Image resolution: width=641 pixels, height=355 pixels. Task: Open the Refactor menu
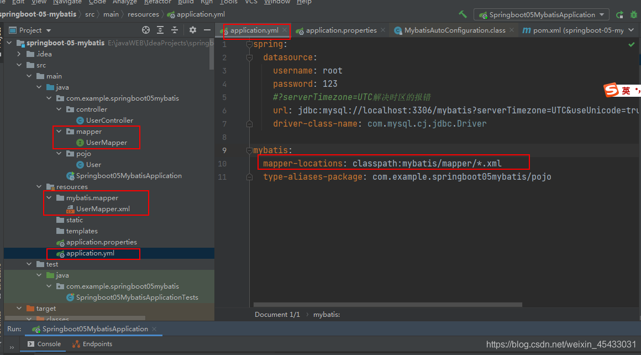[157, 2]
